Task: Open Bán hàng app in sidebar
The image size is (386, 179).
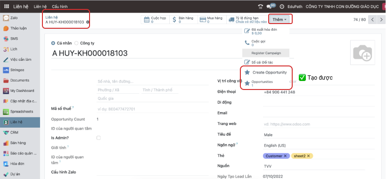Action: point(20,143)
